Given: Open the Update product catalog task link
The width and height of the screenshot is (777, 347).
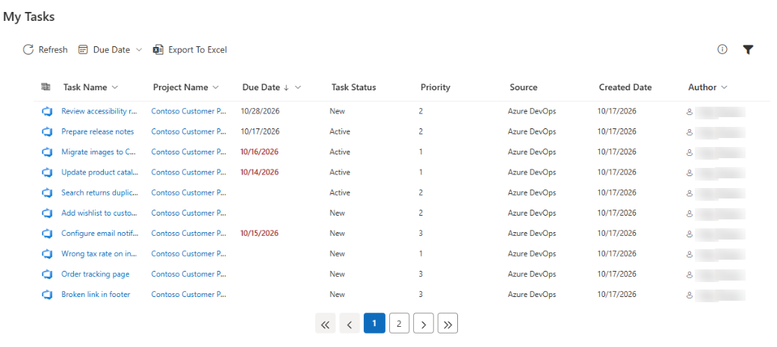Looking at the screenshot, I should pyautogui.click(x=100, y=172).
